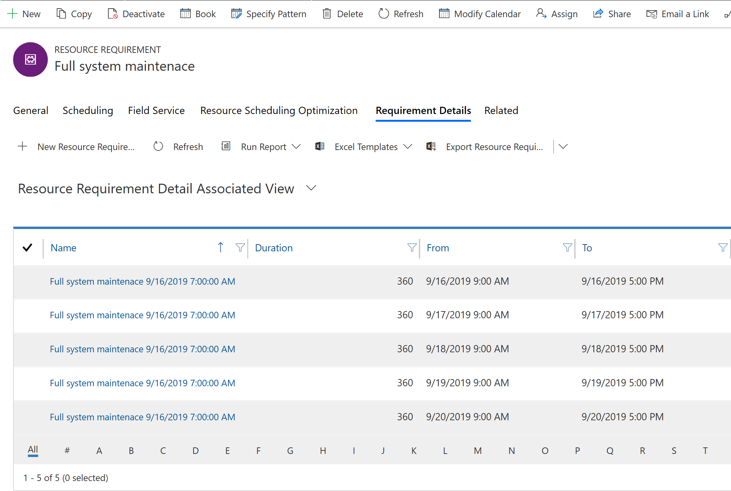Open Full system maintanace 9/16/2019 first entry
Image resolution: width=731 pixels, height=491 pixels.
coord(142,281)
